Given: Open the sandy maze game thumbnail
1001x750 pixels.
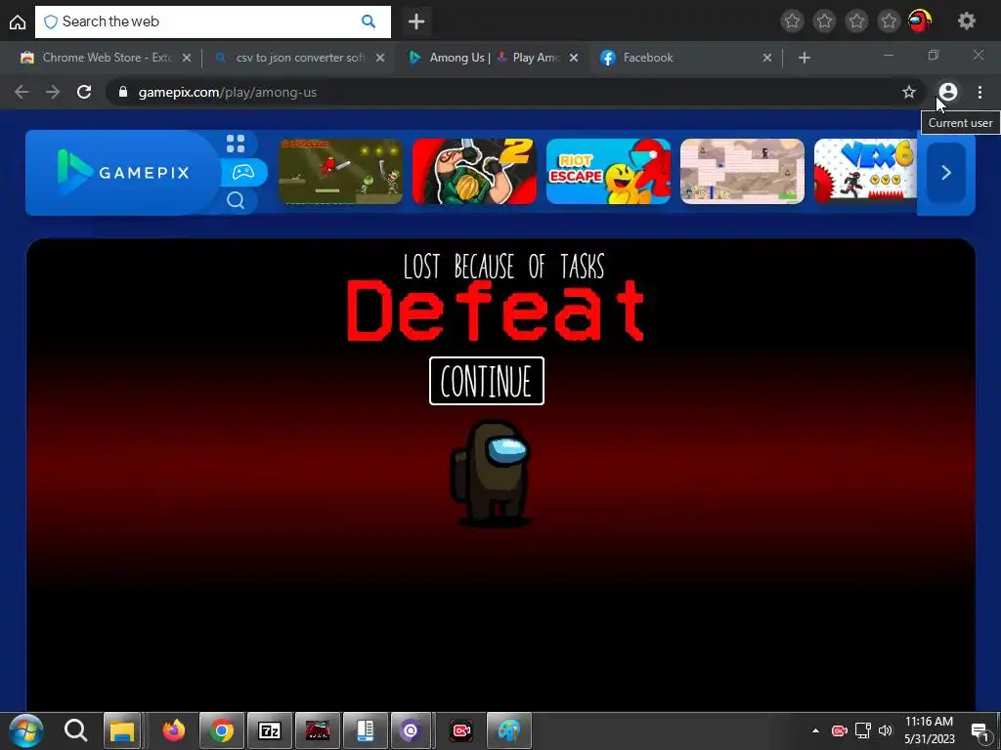Looking at the screenshot, I should click(743, 172).
